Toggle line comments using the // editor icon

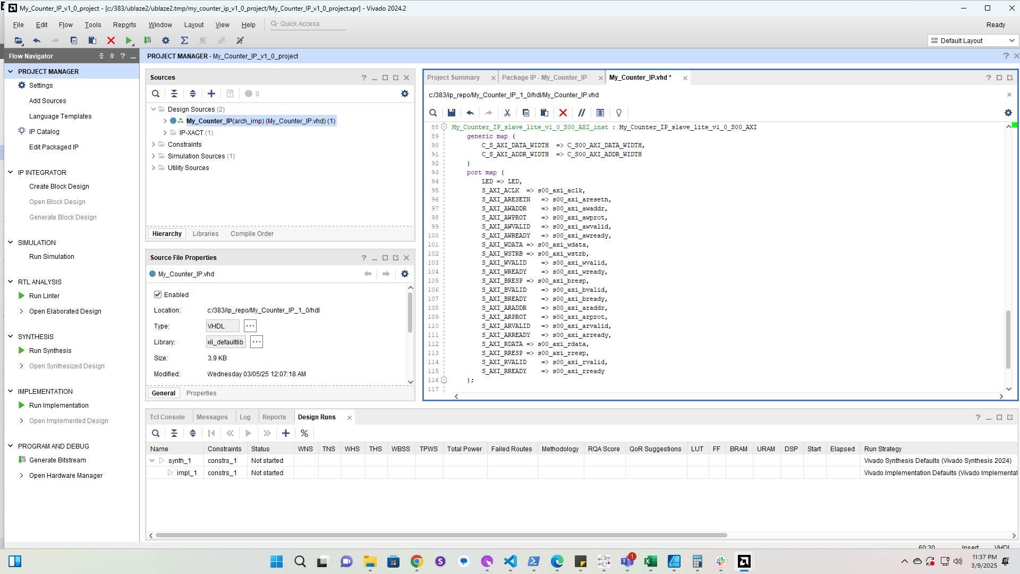[582, 113]
